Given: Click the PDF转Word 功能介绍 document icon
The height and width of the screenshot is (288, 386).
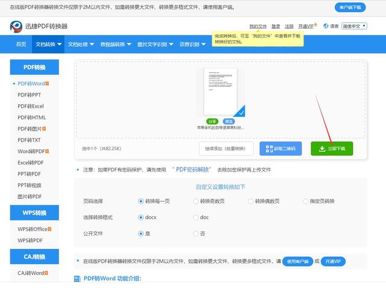Looking at the screenshot, I should click(77, 278).
